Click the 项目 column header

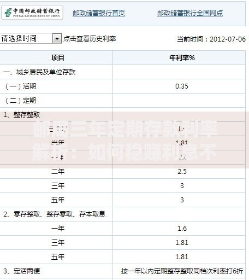(x=58, y=57)
